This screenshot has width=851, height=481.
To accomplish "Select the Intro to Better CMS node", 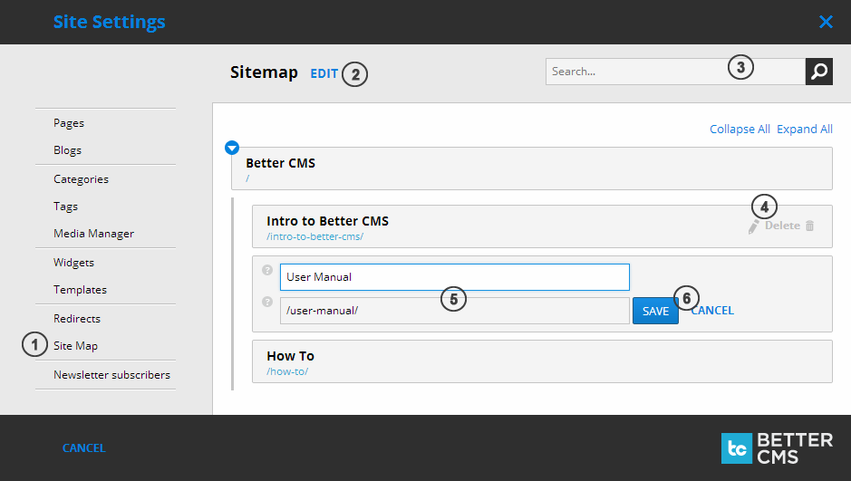I will pyautogui.click(x=542, y=226).
